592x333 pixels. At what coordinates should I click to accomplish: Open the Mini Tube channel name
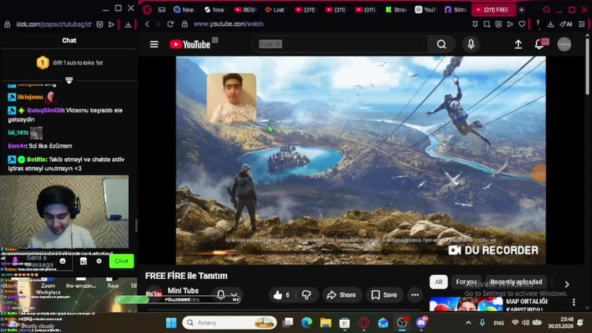183,290
